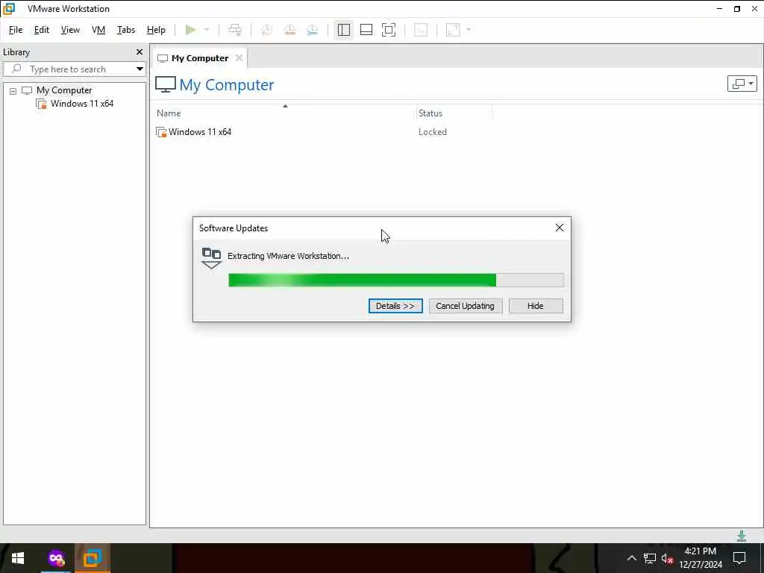Open the VM menu
Screen dimensions: 764x573
click(98, 30)
